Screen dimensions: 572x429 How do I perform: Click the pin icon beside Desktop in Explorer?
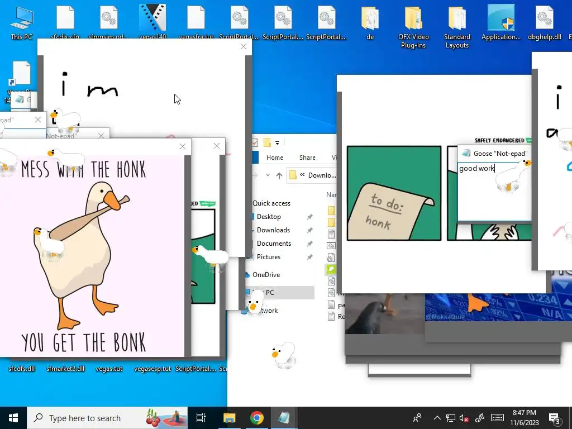(x=309, y=217)
